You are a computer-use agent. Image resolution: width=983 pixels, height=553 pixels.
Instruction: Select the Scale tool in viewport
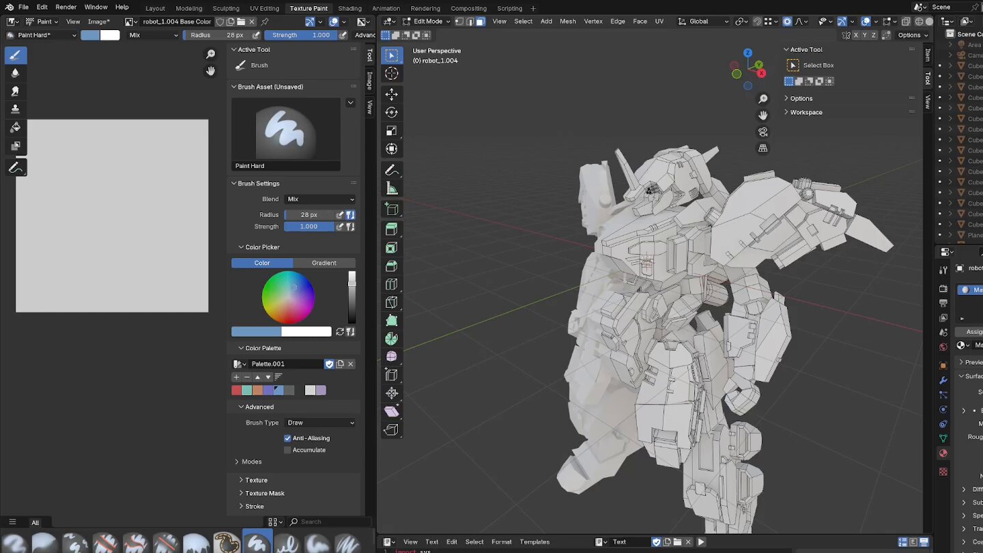(x=391, y=131)
